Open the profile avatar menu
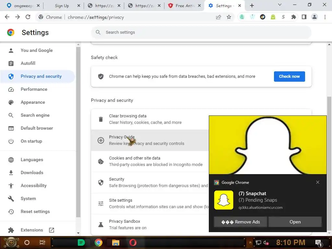The width and height of the screenshot is (332, 249). pos(314,17)
